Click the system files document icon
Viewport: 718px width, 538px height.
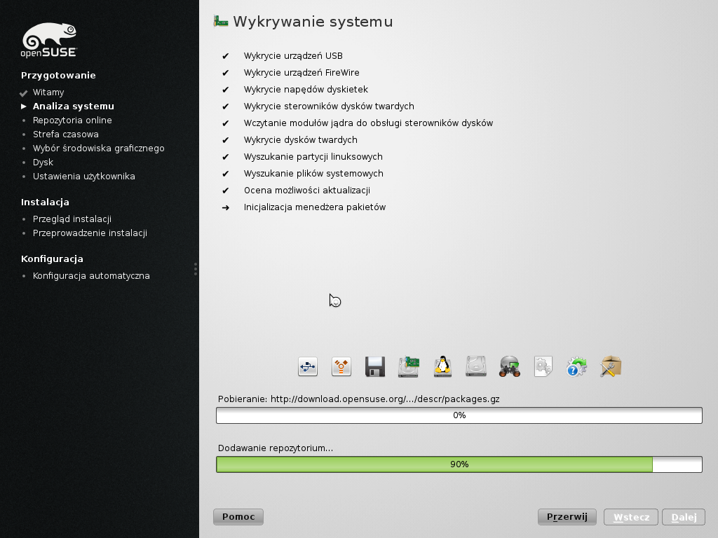click(x=543, y=366)
